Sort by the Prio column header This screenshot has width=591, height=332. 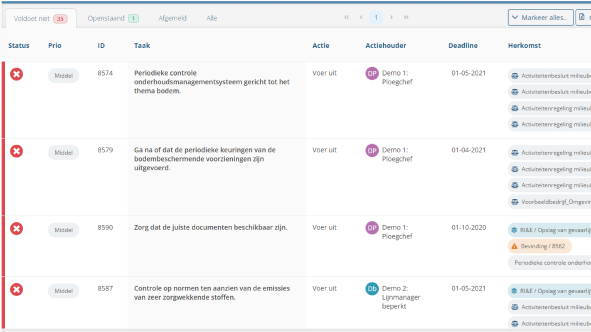[55, 46]
